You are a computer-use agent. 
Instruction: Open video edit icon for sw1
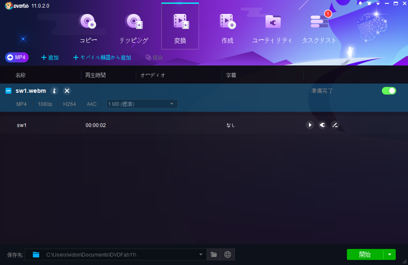point(335,125)
